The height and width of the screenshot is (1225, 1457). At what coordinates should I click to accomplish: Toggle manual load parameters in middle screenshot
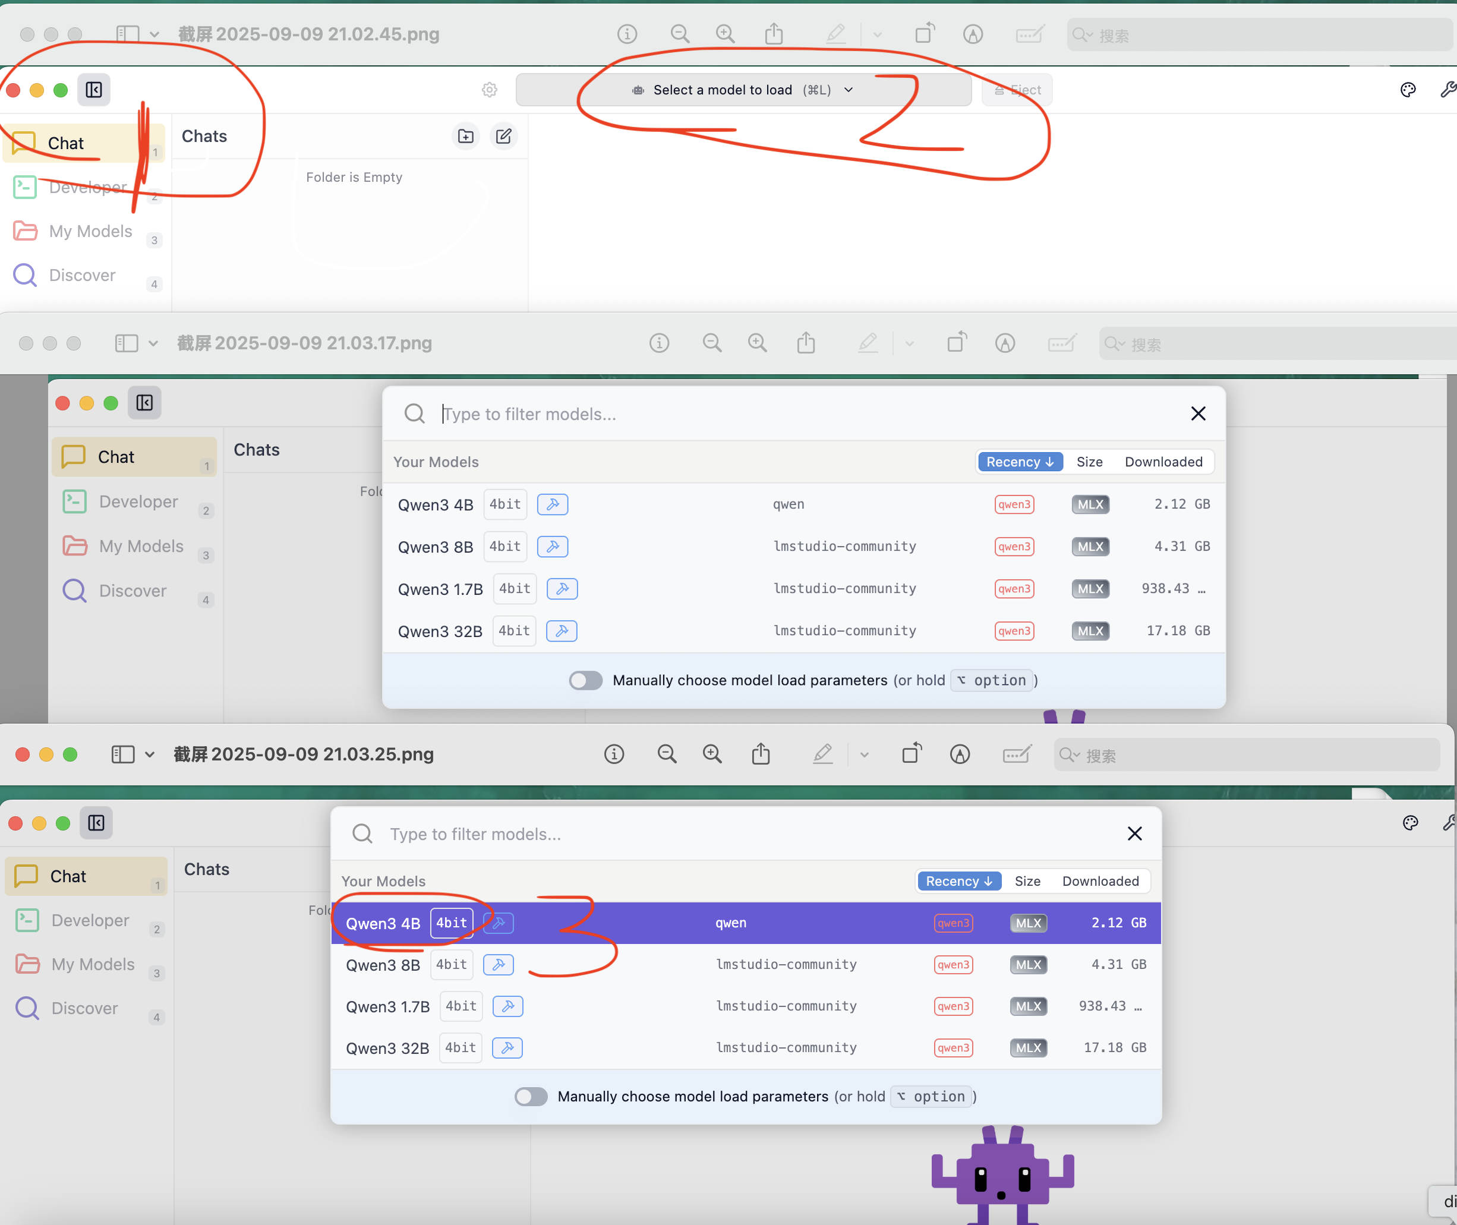click(585, 681)
